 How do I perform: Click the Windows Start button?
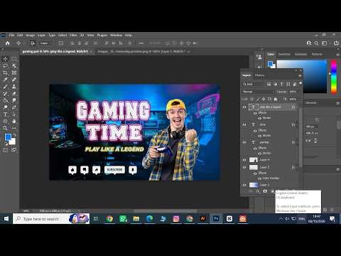coord(6,218)
